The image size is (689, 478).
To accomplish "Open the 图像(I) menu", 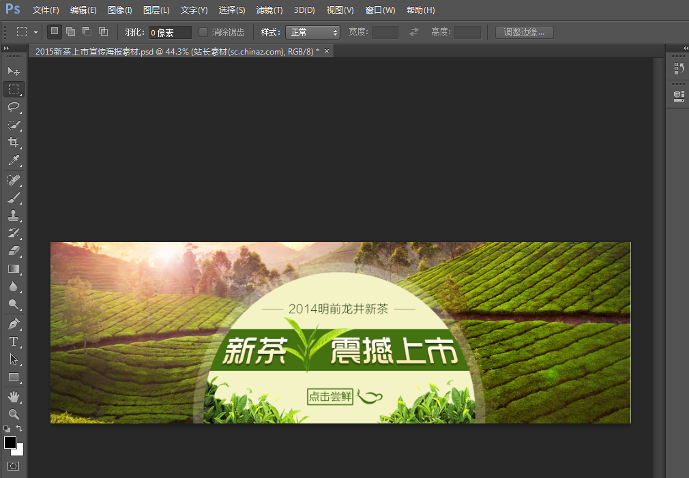I will point(120,10).
